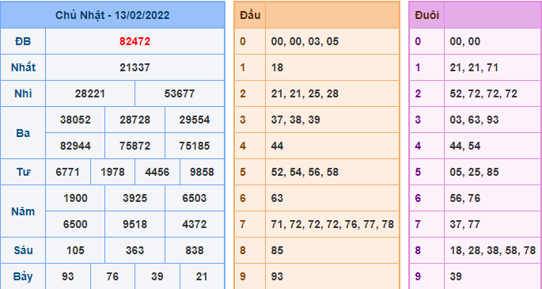
Task: Click Đuôi row 1 values '21, 21, 71'
Action: tap(474, 67)
